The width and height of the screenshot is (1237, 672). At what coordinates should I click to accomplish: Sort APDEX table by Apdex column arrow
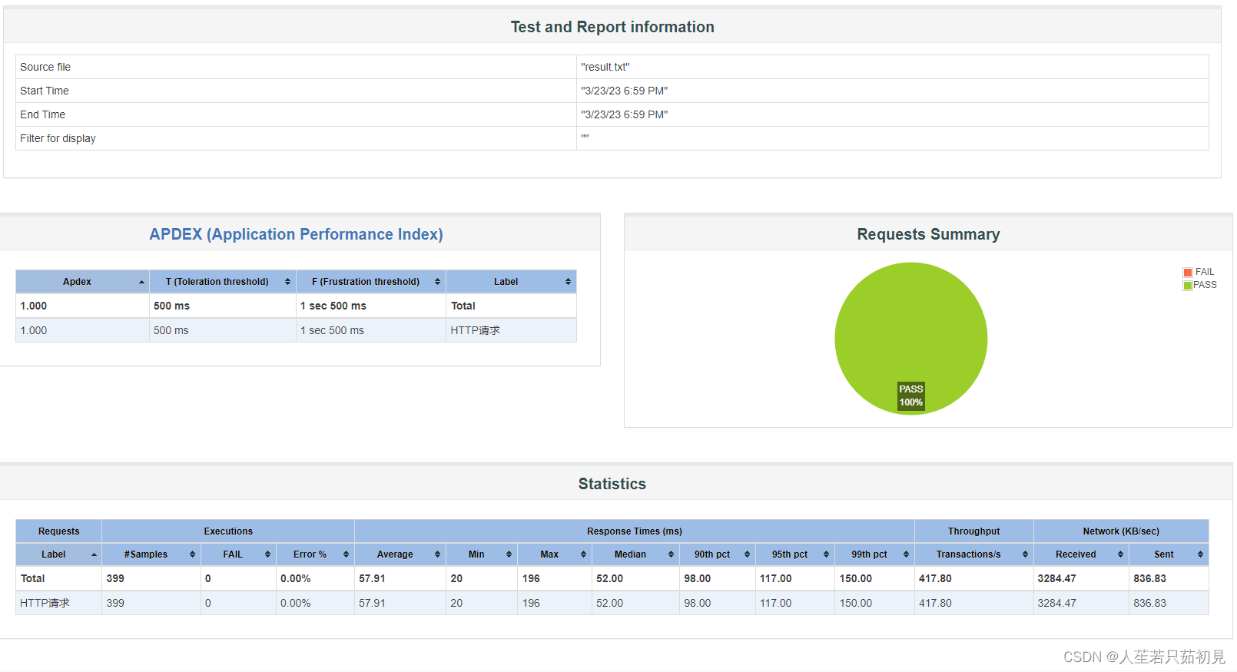click(x=141, y=282)
